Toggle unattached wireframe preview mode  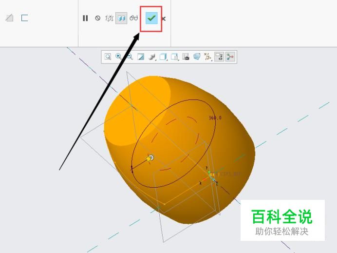tap(109, 19)
